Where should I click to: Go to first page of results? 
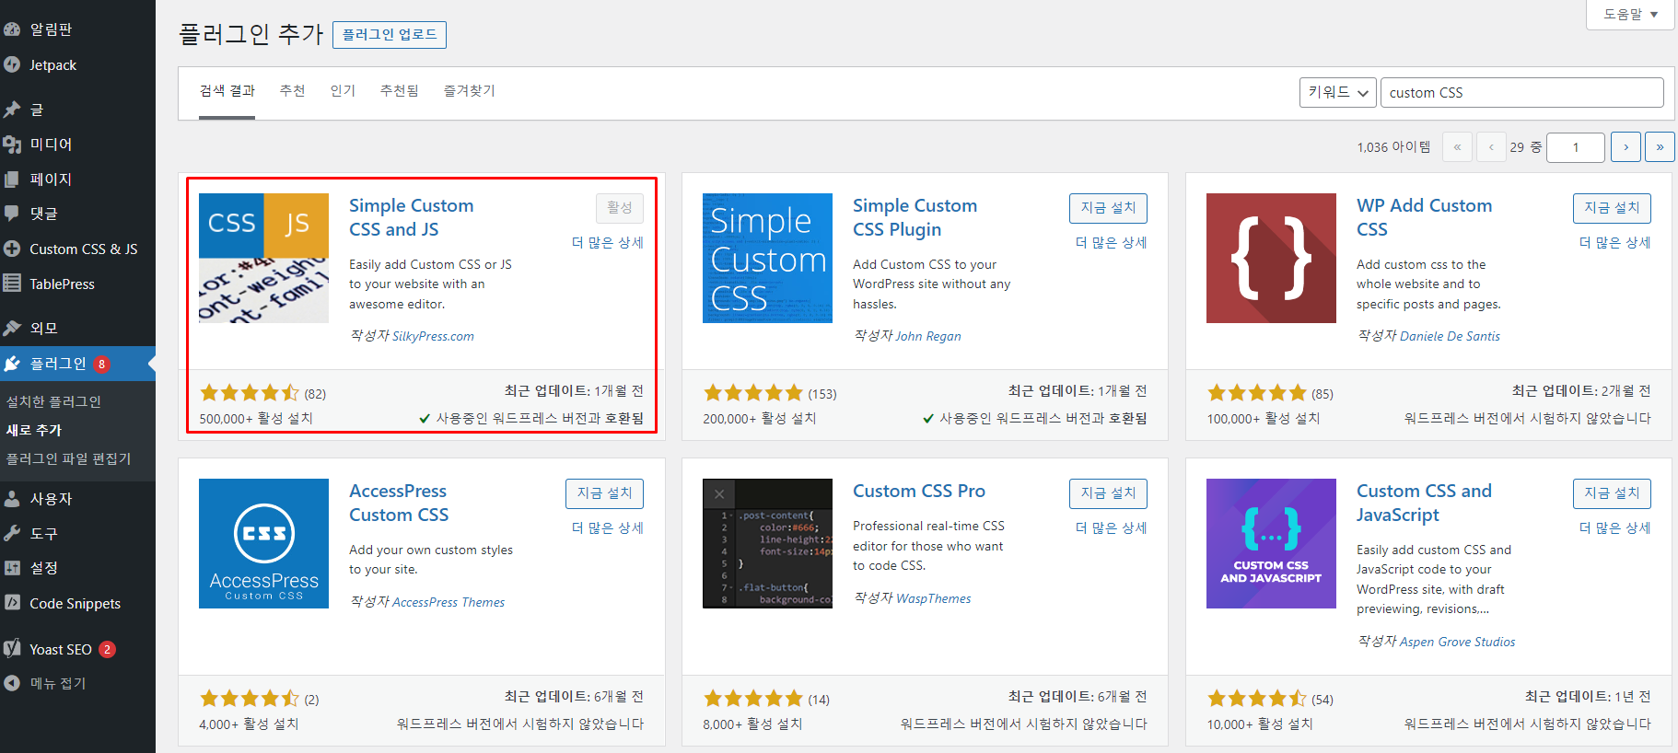[x=1457, y=147]
